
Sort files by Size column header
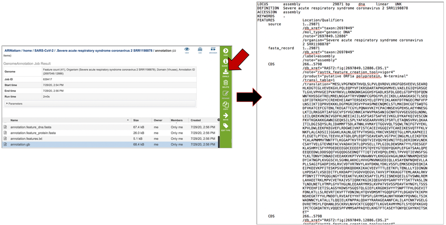(136, 120)
